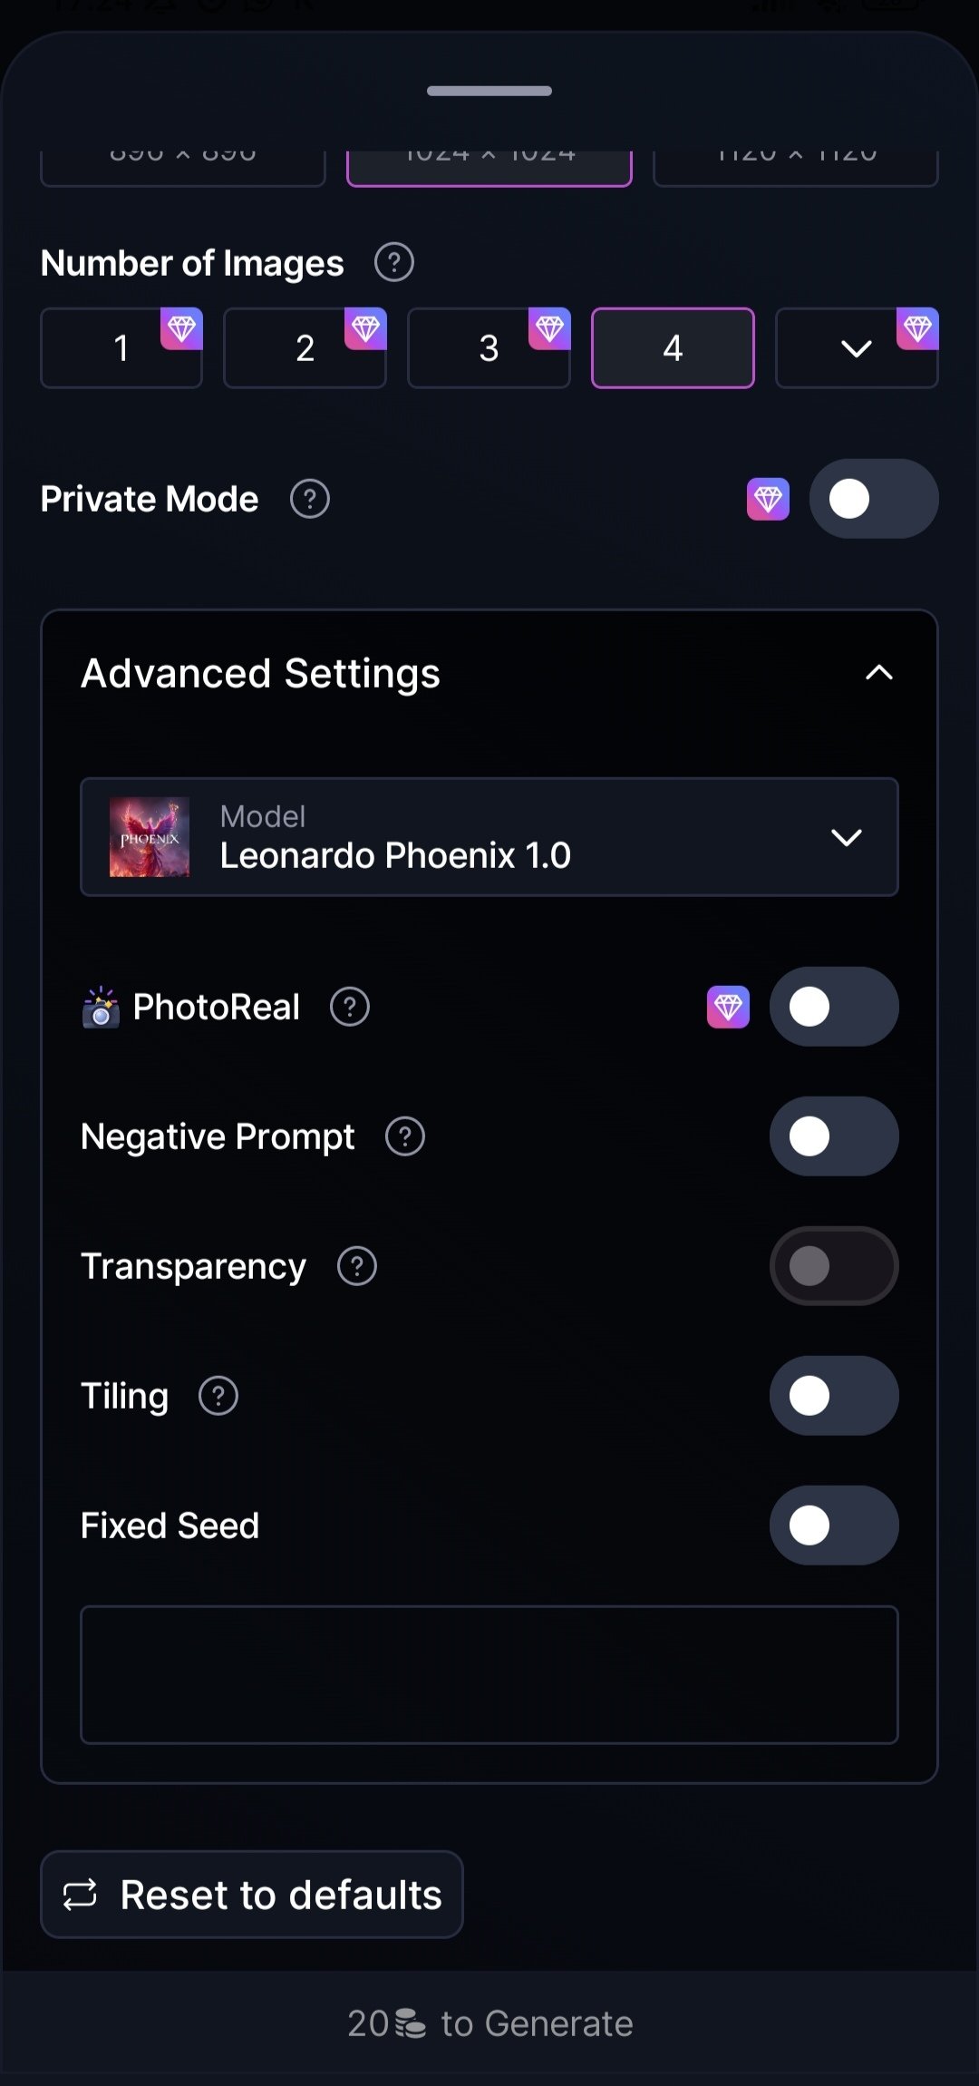
Task: Enable the Private Mode switch
Action: pos(873,499)
